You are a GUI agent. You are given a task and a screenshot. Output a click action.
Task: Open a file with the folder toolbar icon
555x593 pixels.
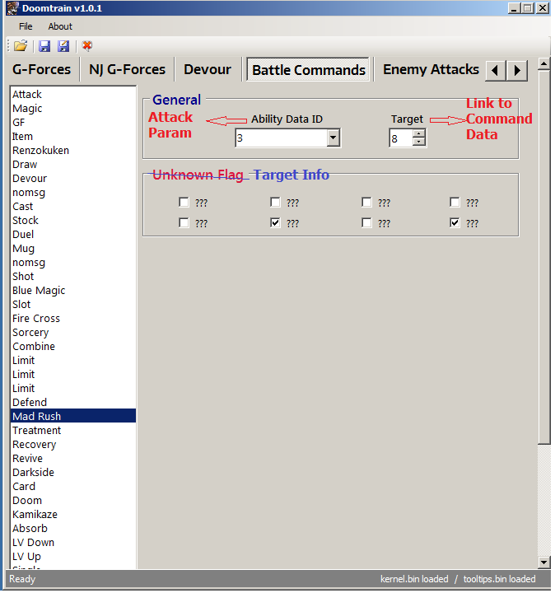tap(21, 46)
